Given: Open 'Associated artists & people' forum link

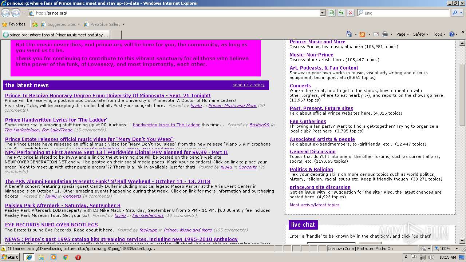Looking at the screenshot, I should 322,139.
